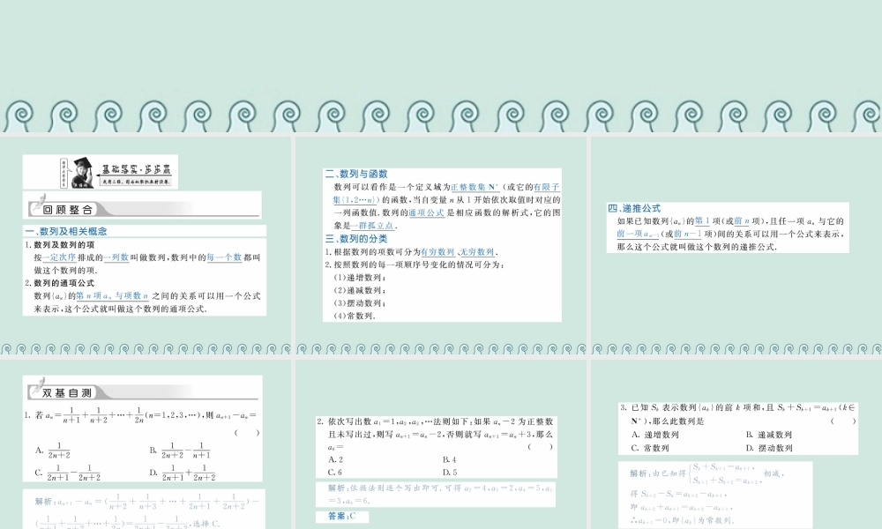Click the 四、递推公式 heading text

tap(634, 209)
